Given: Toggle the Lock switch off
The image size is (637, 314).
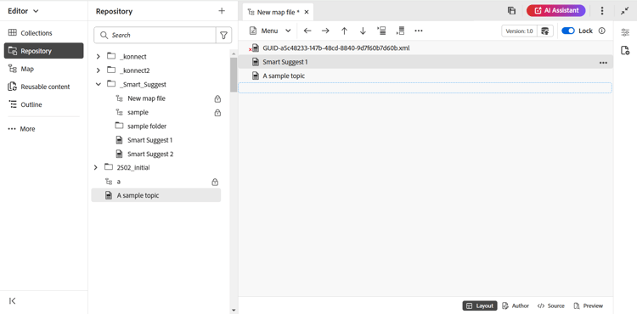Looking at the screenshot, I should [568, 31].
